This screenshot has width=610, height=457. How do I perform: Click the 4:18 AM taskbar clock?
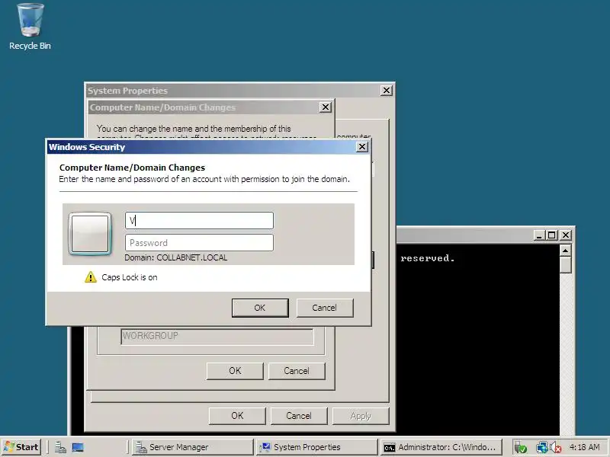pyautogui.click(x=584, y=447)
